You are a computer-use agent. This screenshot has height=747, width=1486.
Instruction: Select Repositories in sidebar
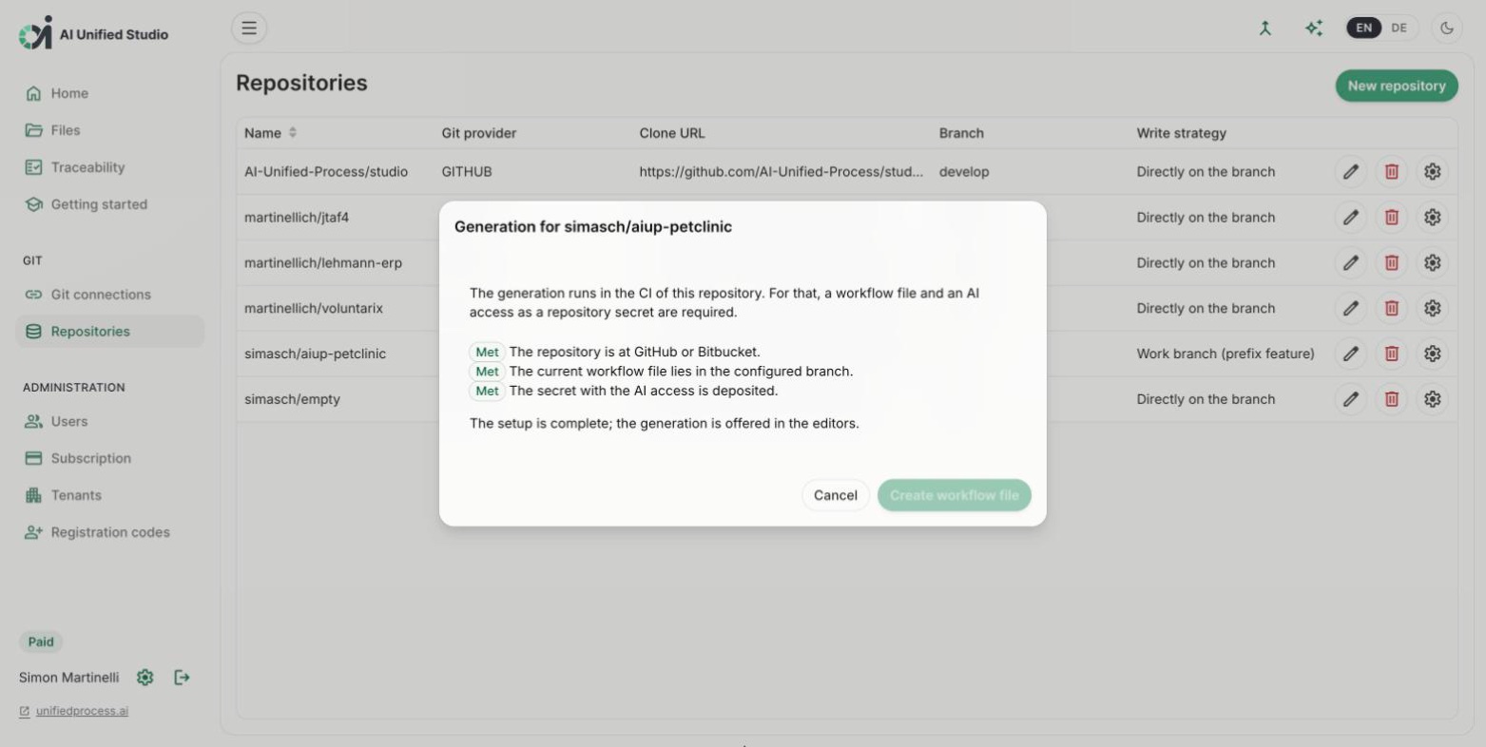coord(109,332)
